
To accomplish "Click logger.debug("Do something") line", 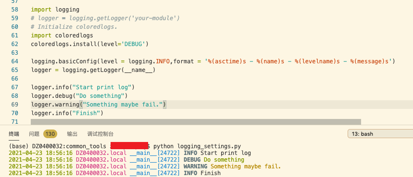I will pos(79,96).
